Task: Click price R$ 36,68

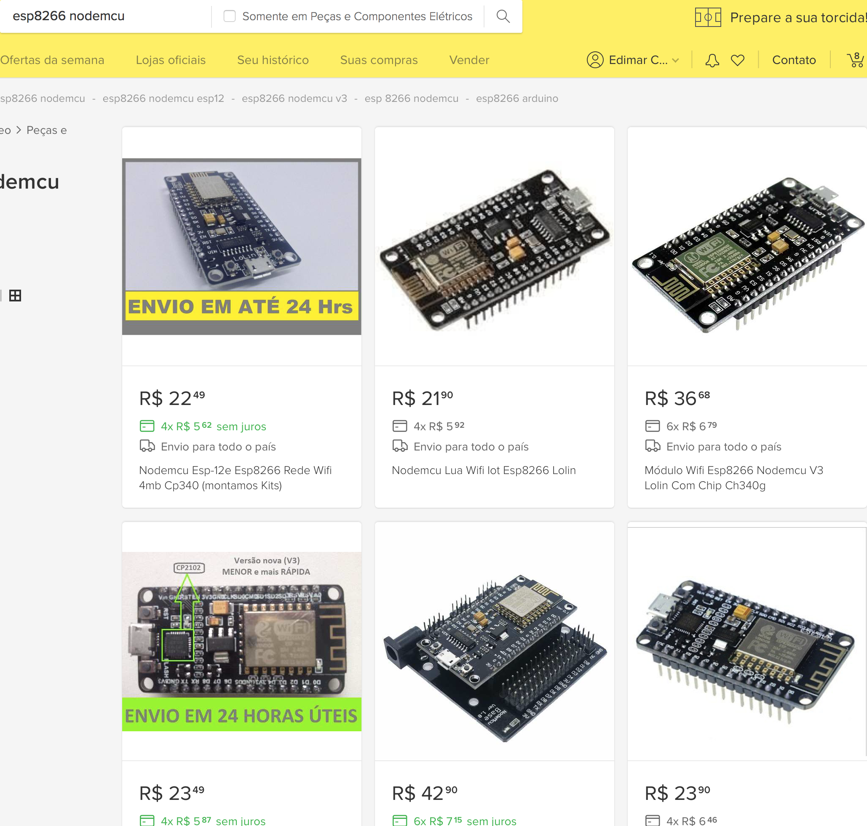Action: [677, 398]
